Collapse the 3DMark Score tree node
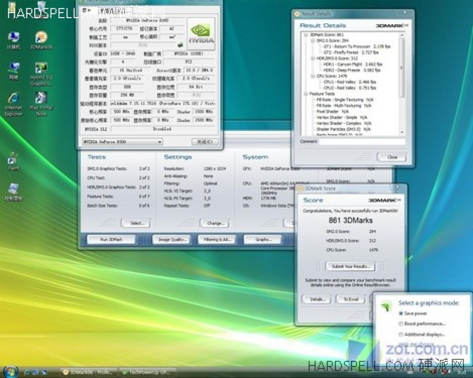Viewport: 473px width, 378px height. 306,35
